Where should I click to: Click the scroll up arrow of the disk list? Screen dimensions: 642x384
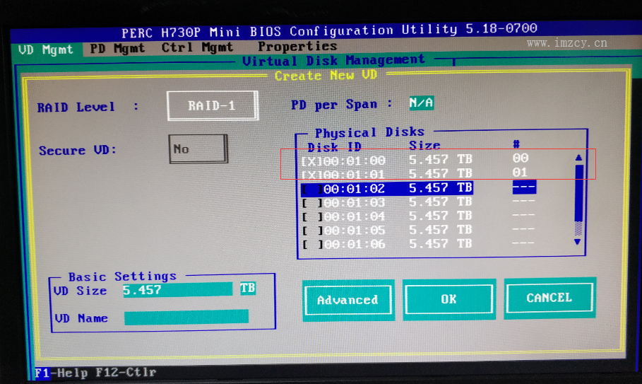[578, 158]
